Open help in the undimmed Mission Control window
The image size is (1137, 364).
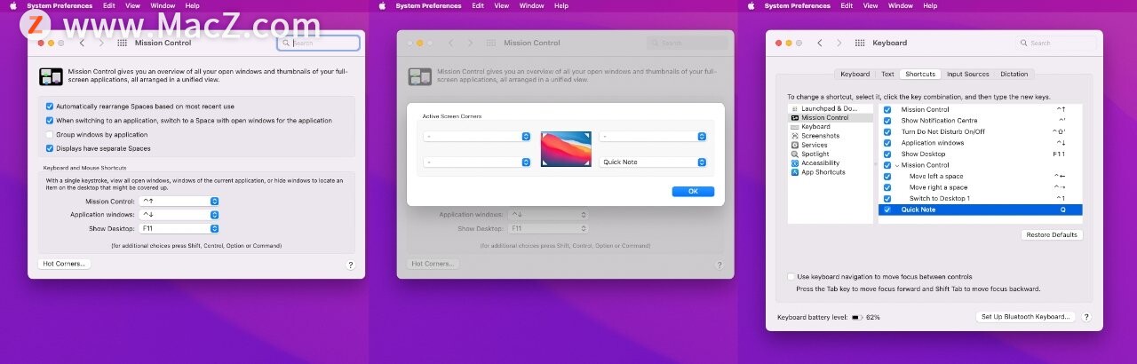tap(350, 265)
